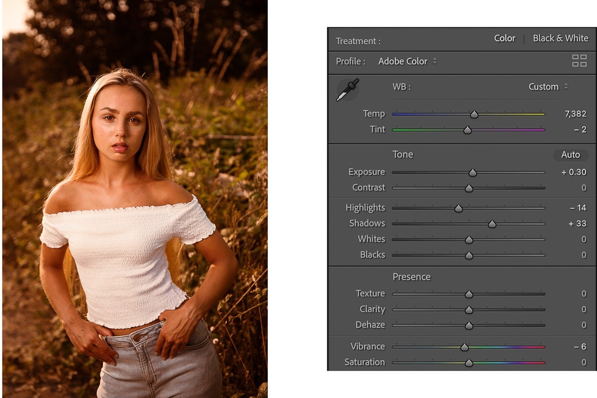This screenshot has height=398, width=597.
Task: Click the Dehaze value field
Action: coord(584,325)
